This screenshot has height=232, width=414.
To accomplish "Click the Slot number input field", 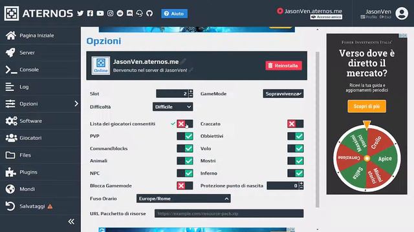I will point(172,93).
